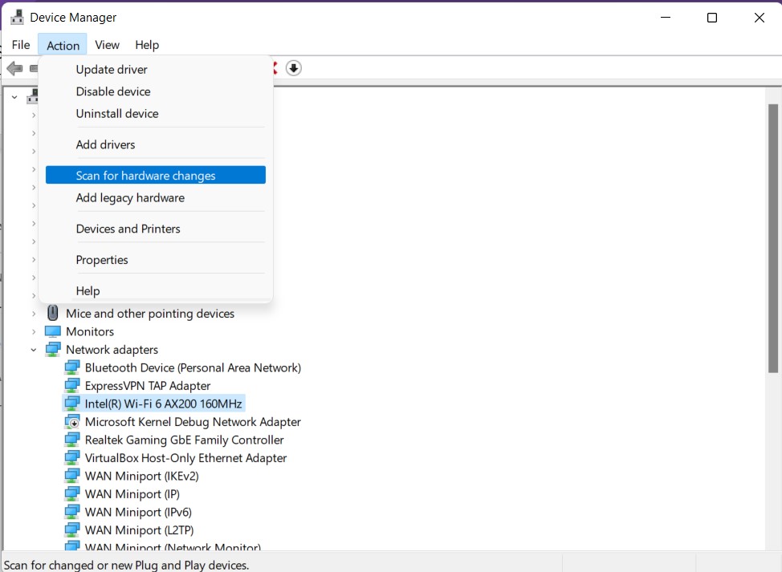Open the File menu
Screen dimensions: 782x572
21,45
